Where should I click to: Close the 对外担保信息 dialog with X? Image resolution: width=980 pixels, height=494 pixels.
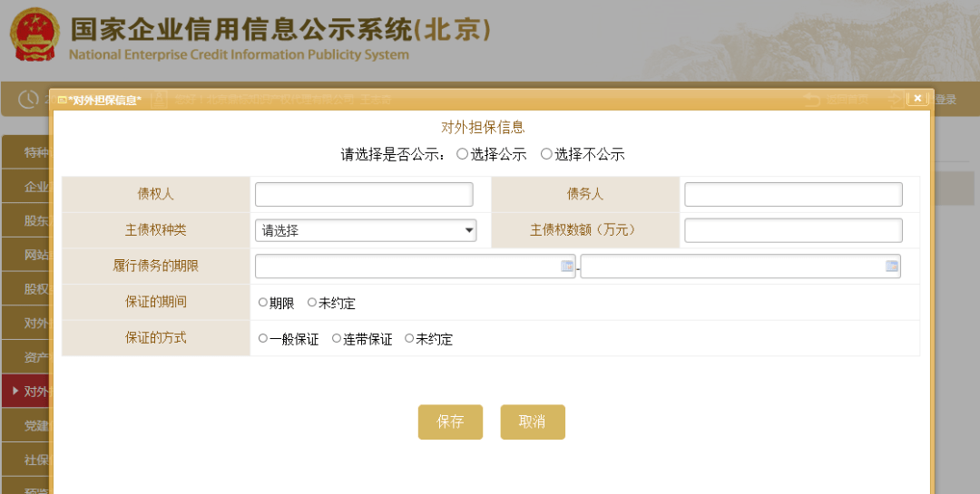917,98
